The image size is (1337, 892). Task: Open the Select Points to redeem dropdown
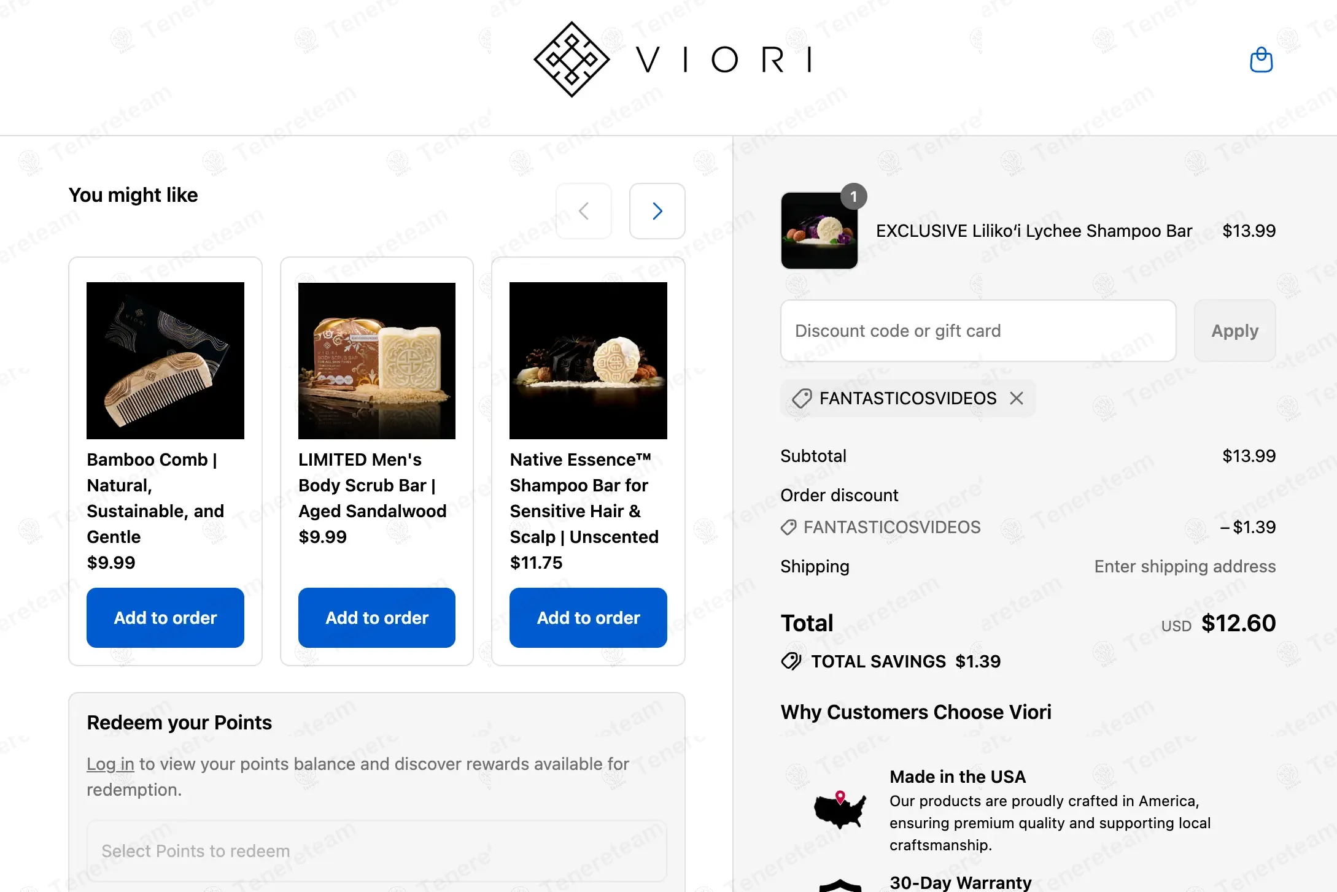pyautogui.click(x=376, y=851)
